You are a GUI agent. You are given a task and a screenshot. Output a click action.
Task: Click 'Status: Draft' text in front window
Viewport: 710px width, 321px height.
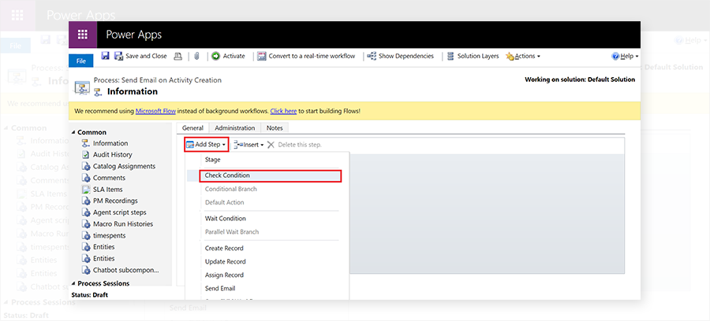pos(90,295)
